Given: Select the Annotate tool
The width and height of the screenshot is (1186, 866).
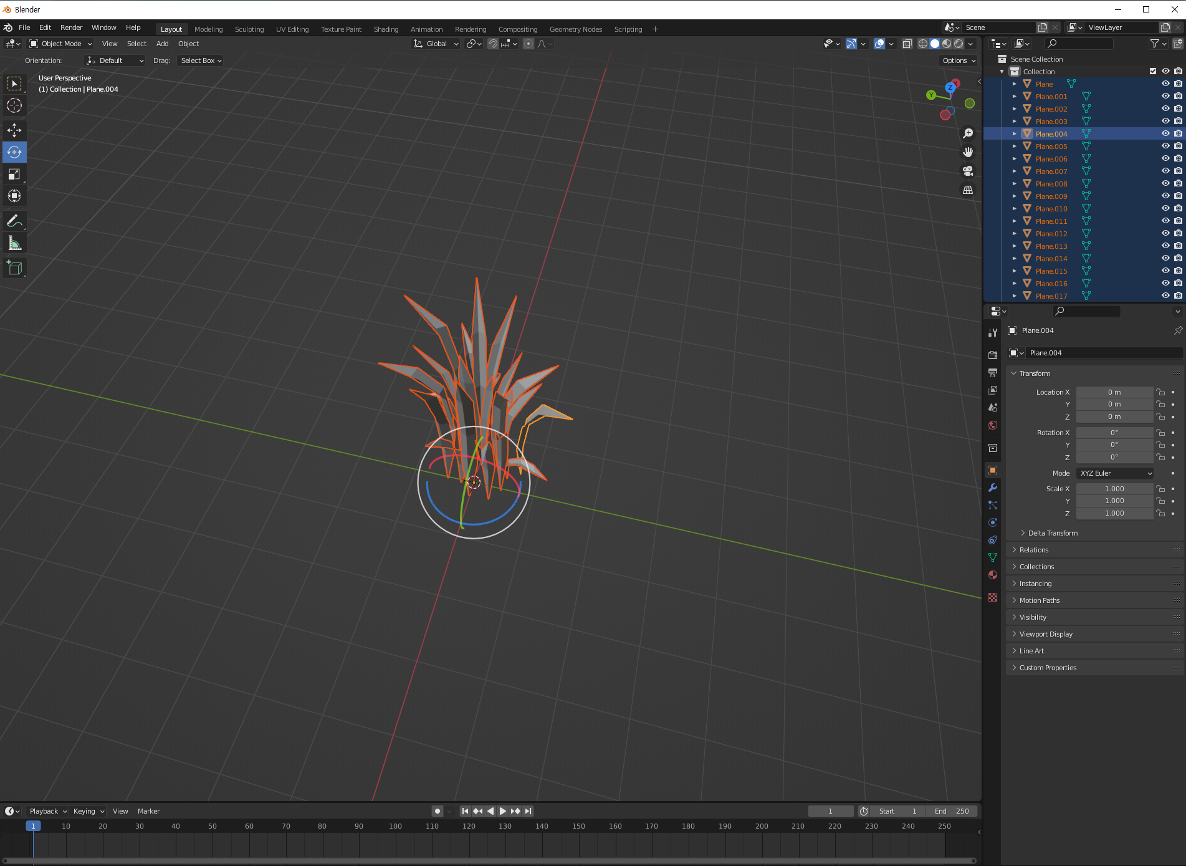Looking at the screenshot, I should pos(14,221).
